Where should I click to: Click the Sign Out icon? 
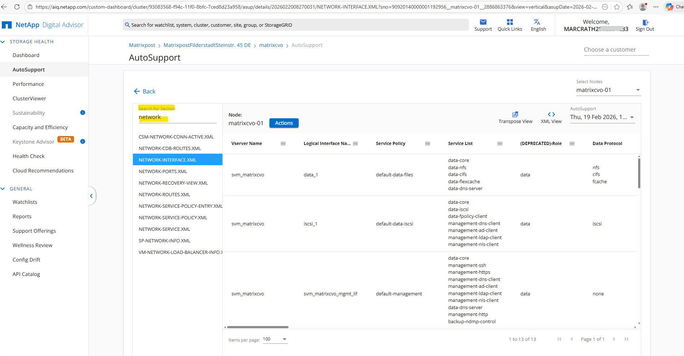click(x=645, y=22)
